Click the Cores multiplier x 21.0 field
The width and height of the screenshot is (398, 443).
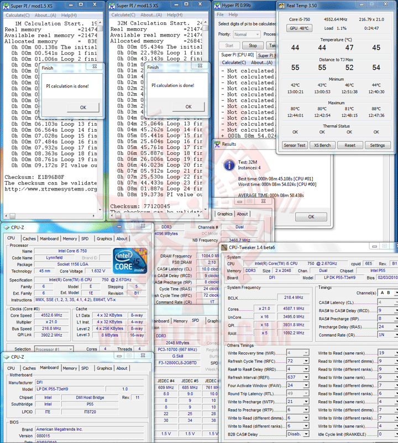(264, 309)
